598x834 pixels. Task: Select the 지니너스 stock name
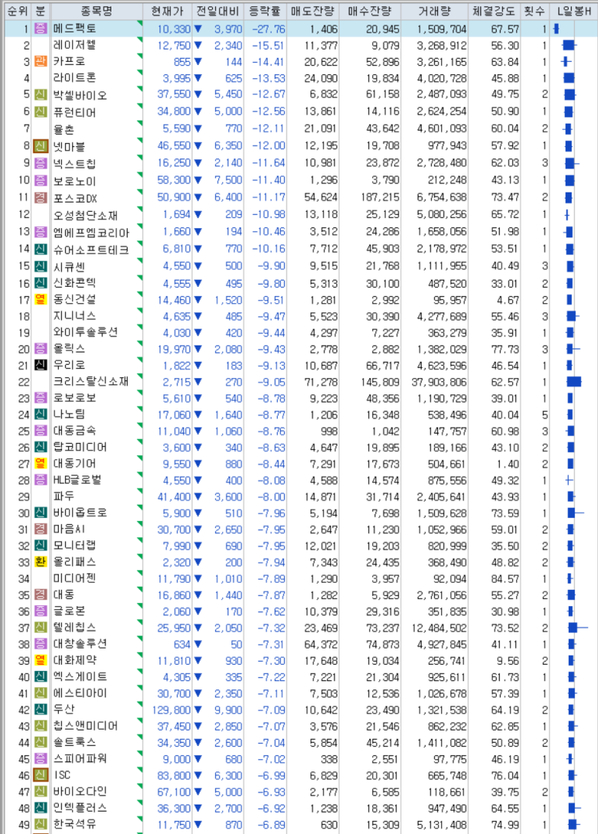[75, 316]
